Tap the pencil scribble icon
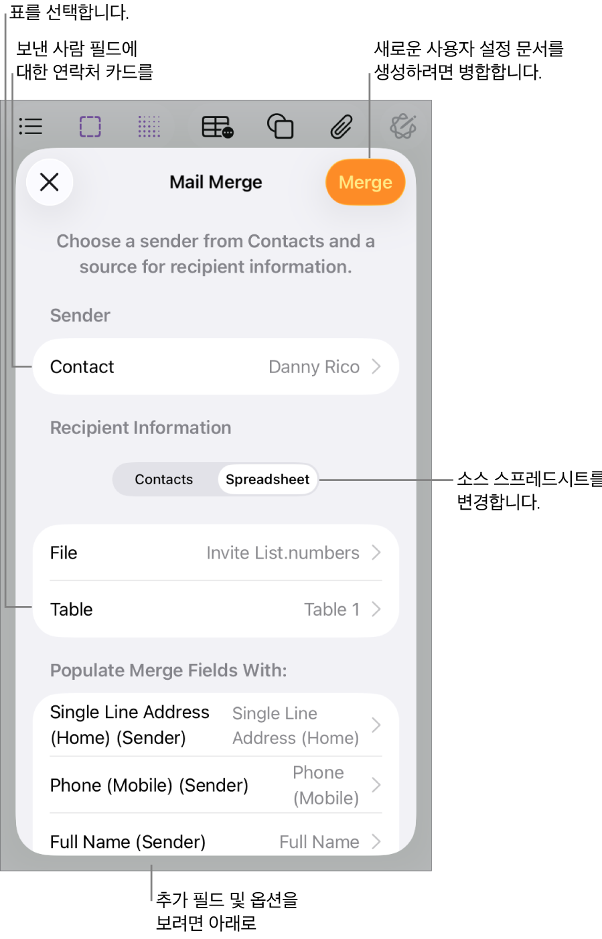This screenshot has height=939, width=602. [x=403, y=126]
